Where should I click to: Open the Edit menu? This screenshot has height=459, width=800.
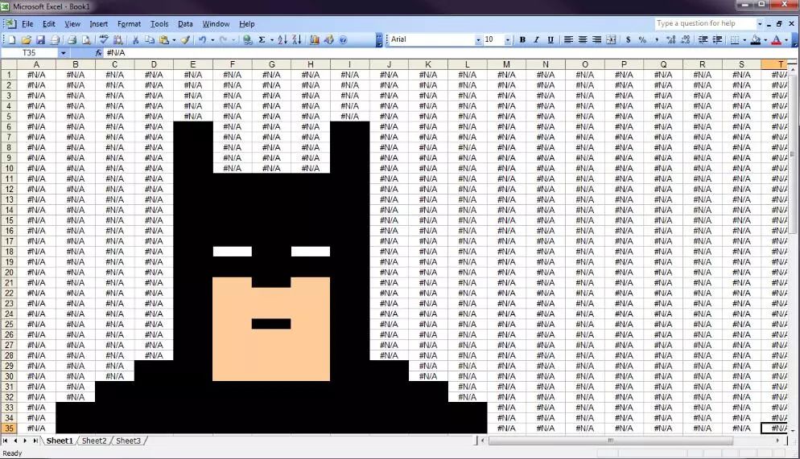click(49, 24)
